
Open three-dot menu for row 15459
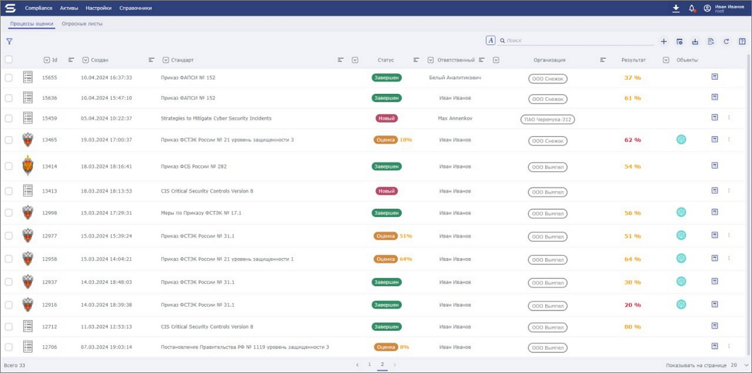(729, 118)
